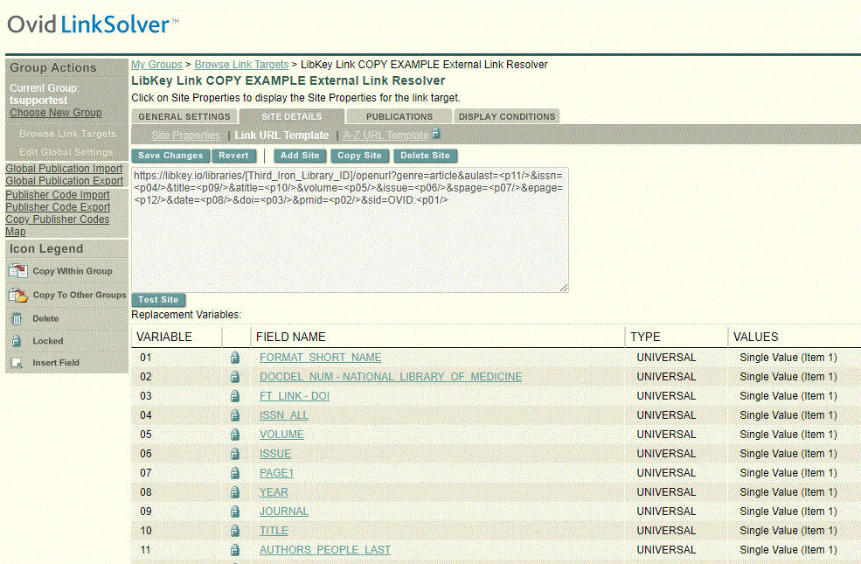Open the DOCDEL_NUM - NATIONAL_LIBRARY_OF_MEDICINE field link
The height and width of the screenshot is (564, 861).
(x=391, y=377)
